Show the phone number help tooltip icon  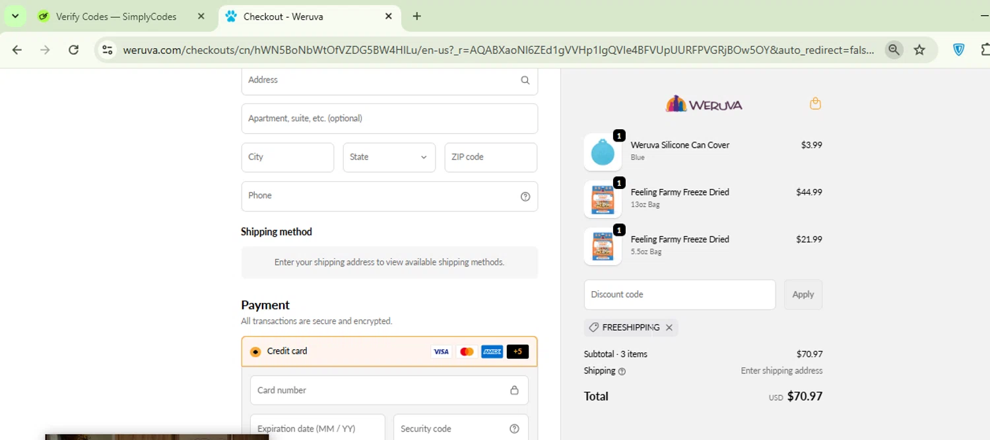point(525,196)
